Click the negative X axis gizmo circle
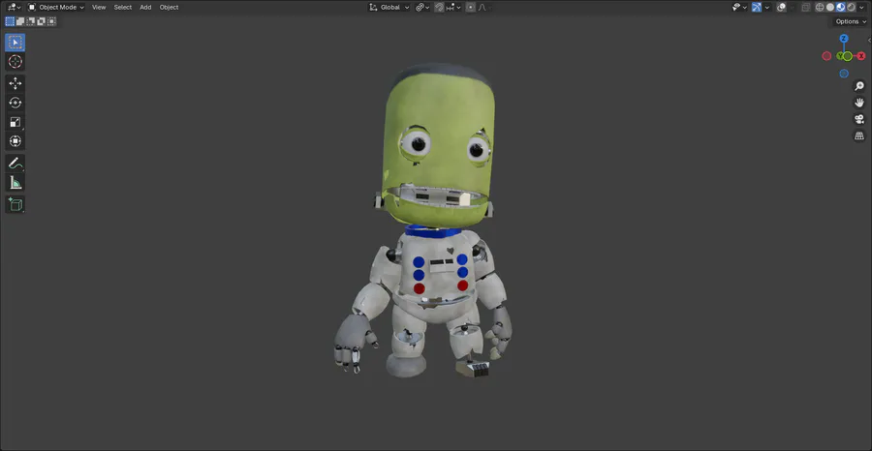The height and width of the screenshot is (451, 872). [x=826, y=56]
